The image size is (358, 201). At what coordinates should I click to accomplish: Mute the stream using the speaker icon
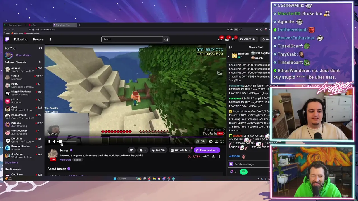(54, 142)
